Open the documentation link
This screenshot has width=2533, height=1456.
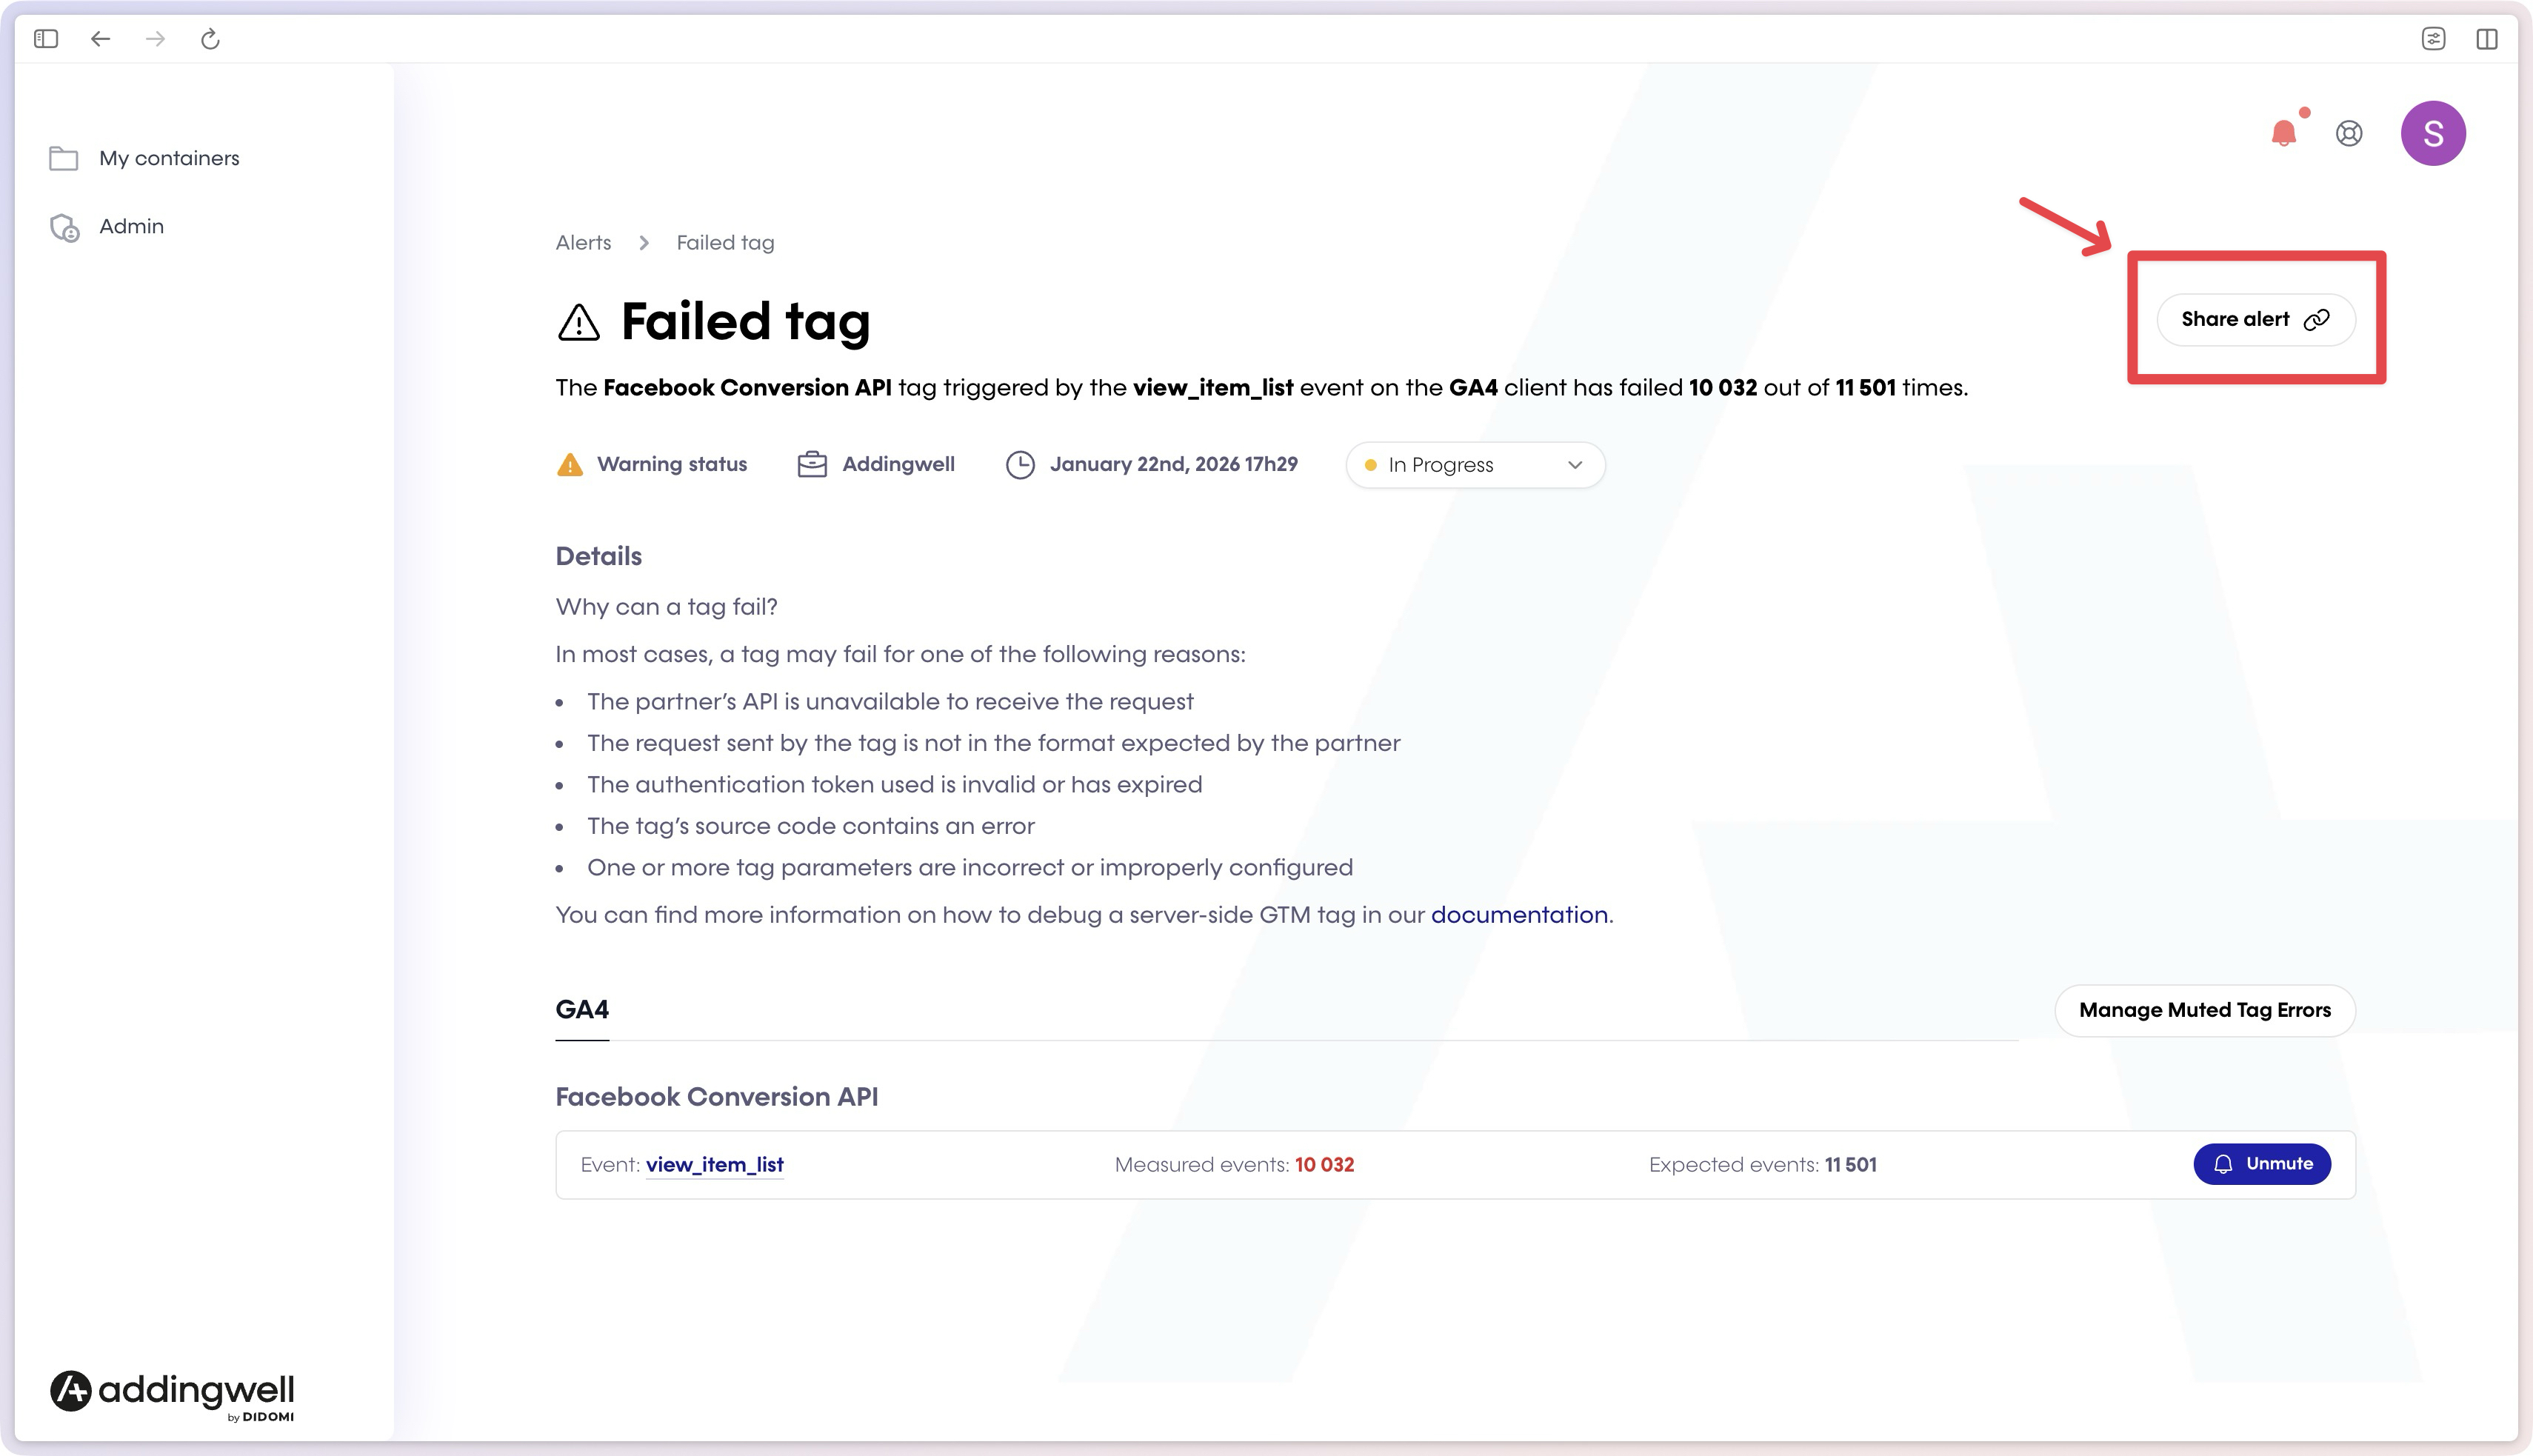click(x=1519, y=915)
